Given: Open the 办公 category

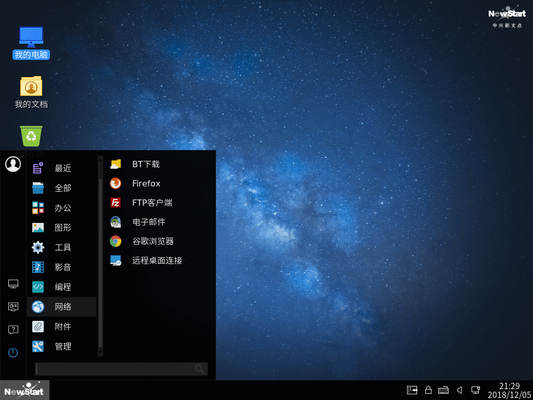Looking at the screenshot, I should [x=61, y=208].
